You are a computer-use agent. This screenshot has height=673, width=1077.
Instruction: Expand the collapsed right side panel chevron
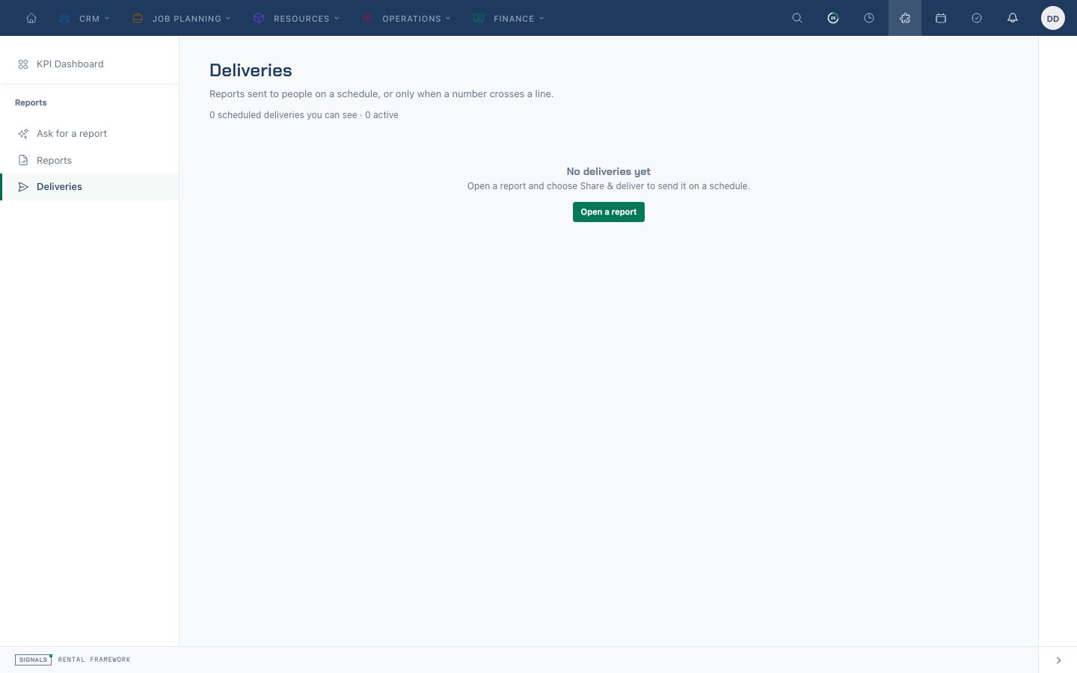(1058, 660)
